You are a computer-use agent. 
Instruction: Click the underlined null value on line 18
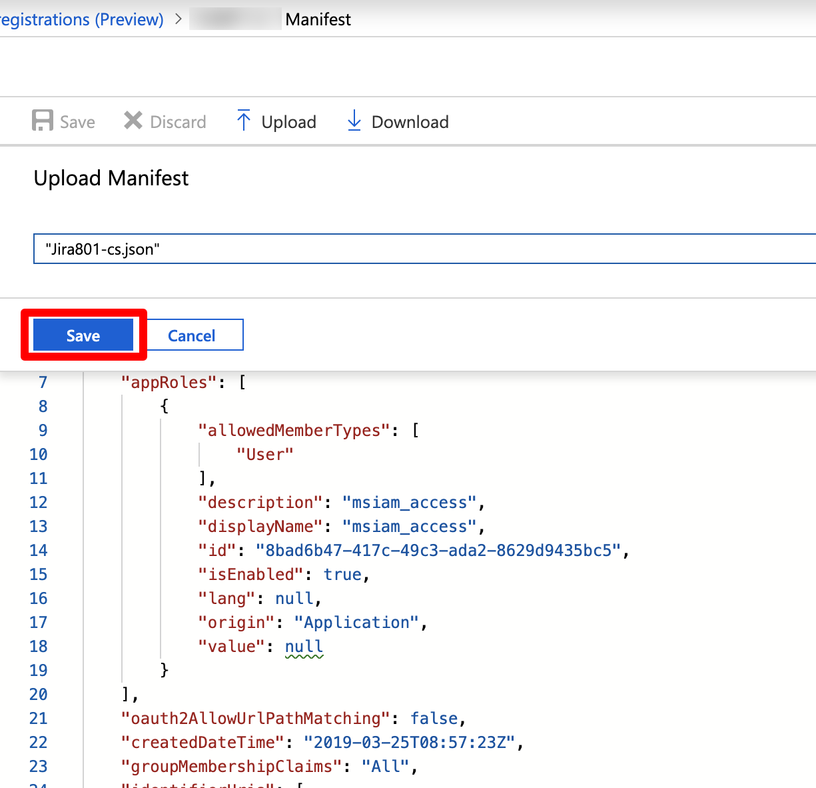coord(304,647)
